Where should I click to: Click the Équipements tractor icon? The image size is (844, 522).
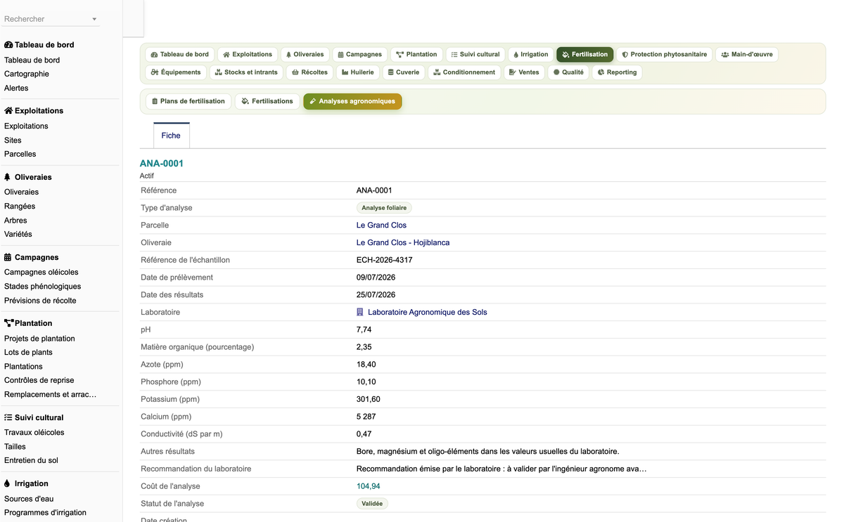(155, 72)
